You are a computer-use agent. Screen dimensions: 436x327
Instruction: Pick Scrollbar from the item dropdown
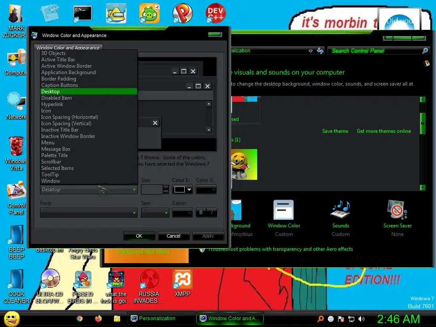tap(89, 162)
